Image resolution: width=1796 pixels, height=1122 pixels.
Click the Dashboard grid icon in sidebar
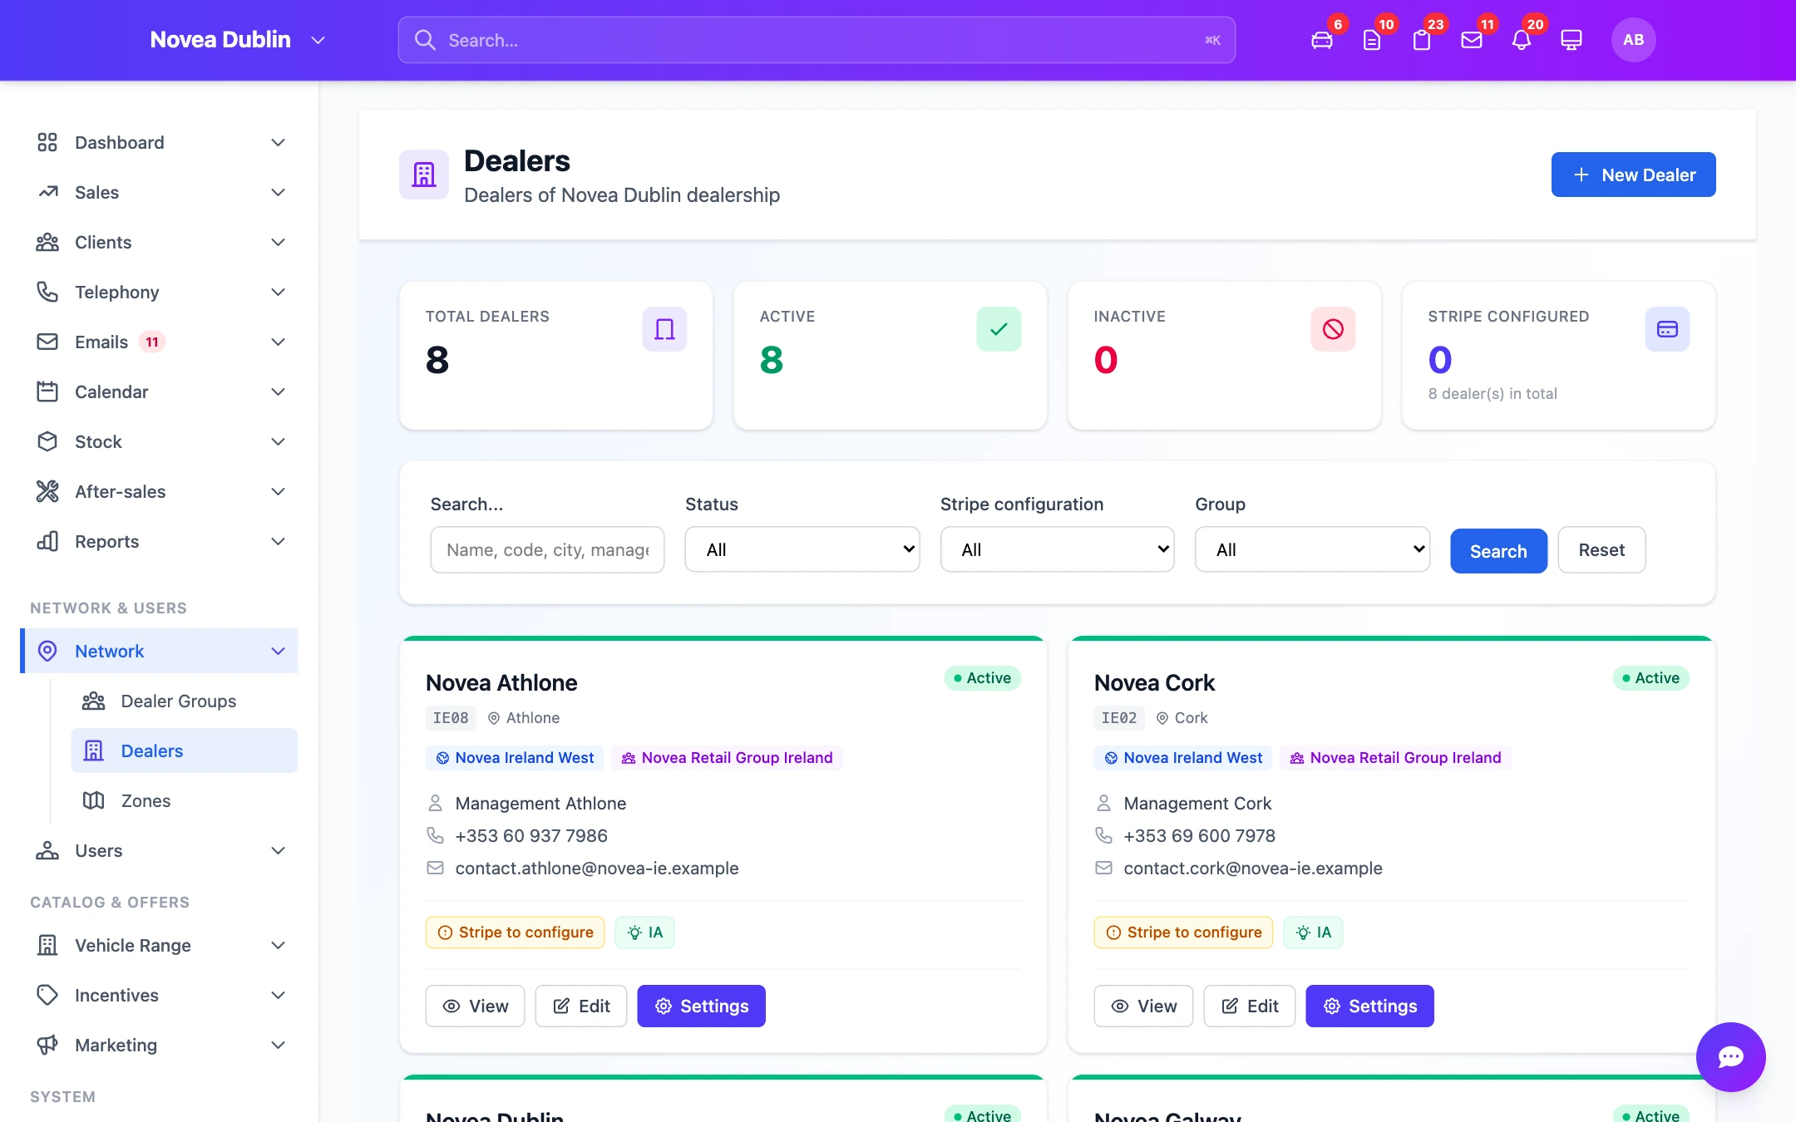[47, 142]
